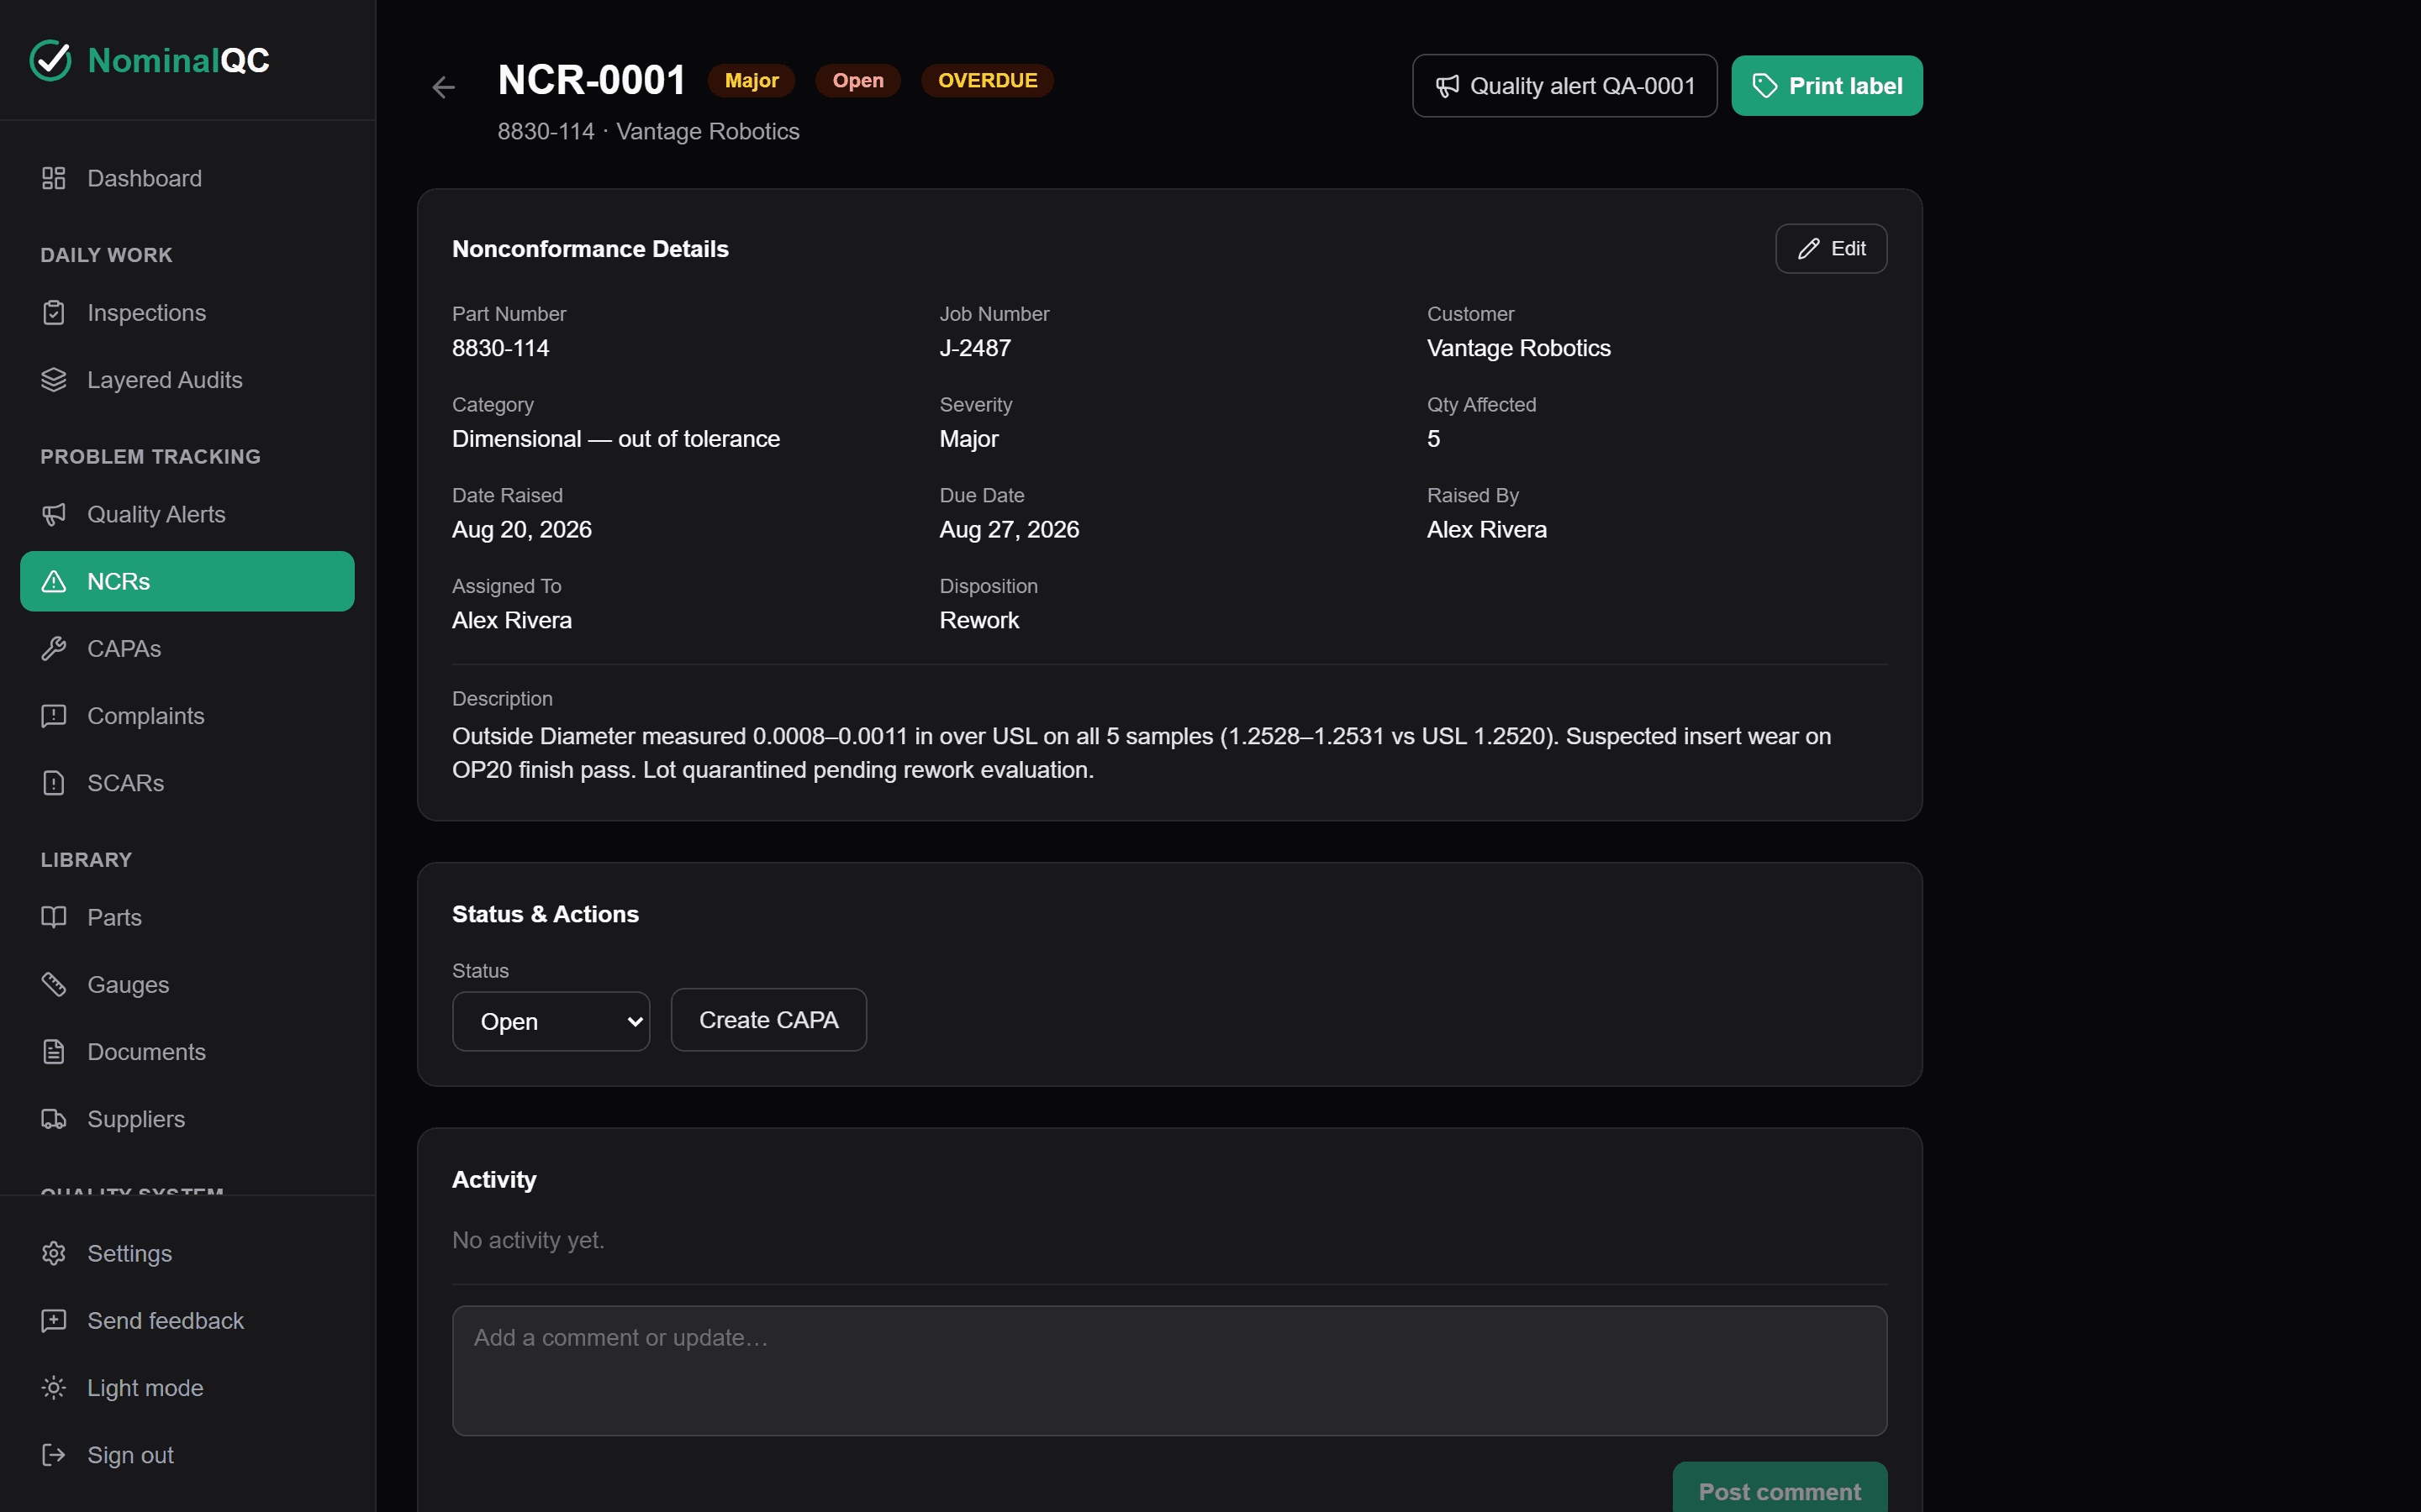
Task: Open Parts via its book icon
Action: (54, 917)
